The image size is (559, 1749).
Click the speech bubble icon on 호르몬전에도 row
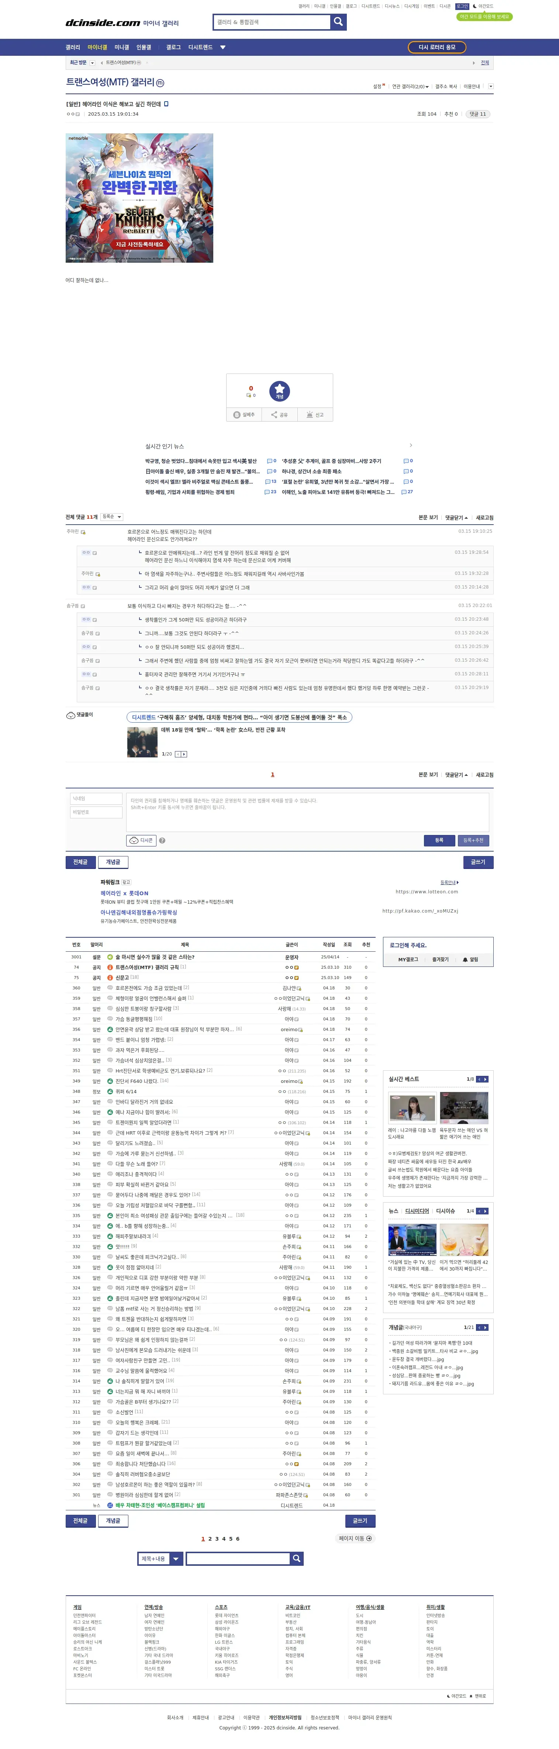pos(110,988)
